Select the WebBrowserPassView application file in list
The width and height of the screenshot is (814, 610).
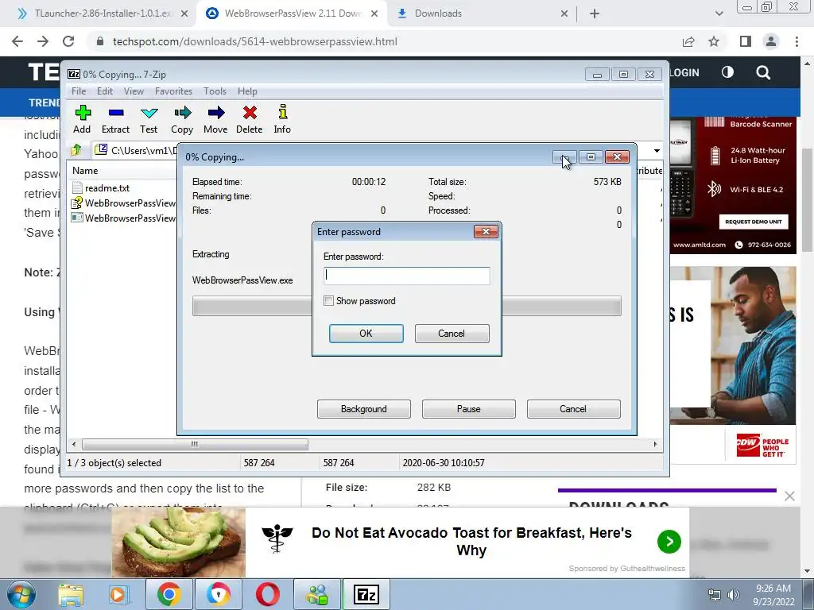(x=123, y=218)
